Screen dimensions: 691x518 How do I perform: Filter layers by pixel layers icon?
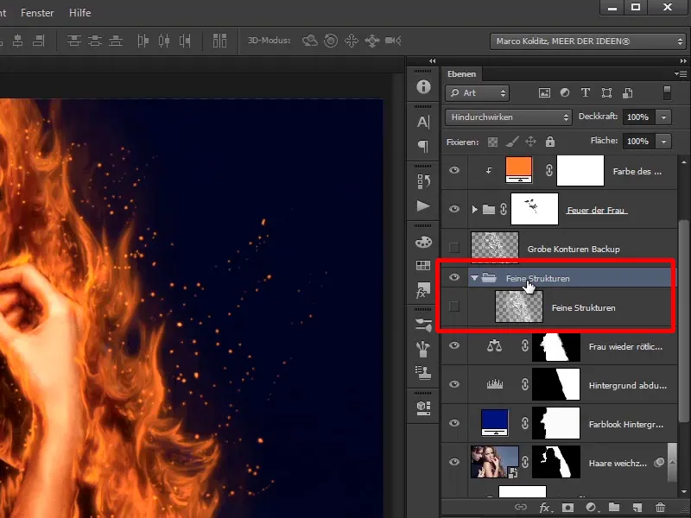pos(545,93)
